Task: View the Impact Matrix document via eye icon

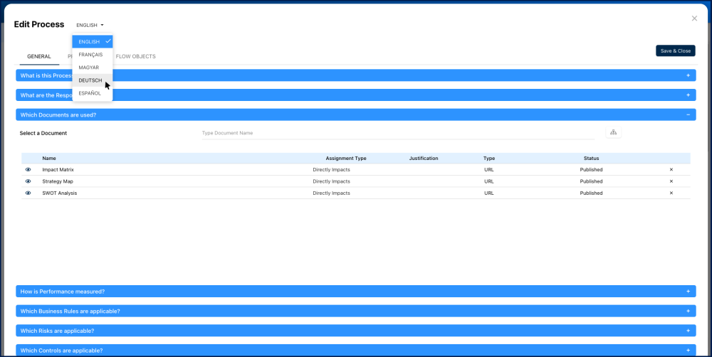Action: point(28,170)
